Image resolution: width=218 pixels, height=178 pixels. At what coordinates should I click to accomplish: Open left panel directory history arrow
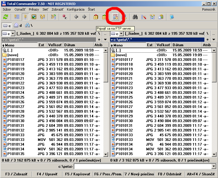tap(105, 40)
